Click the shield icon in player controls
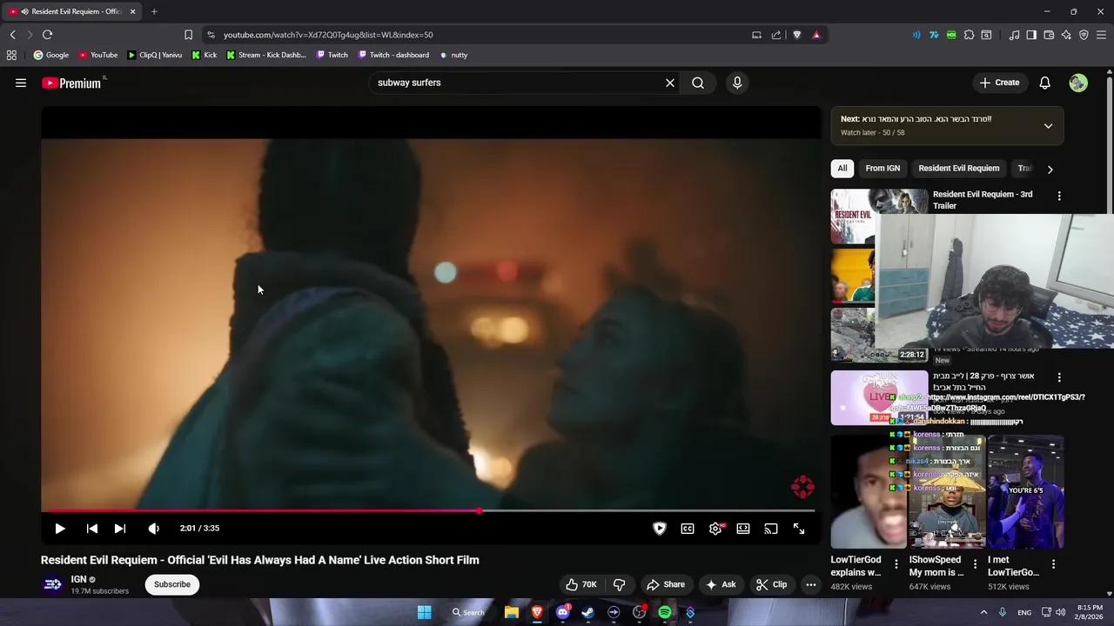The height and width of the screenshot is (626, 1114). tap(660, 529)
